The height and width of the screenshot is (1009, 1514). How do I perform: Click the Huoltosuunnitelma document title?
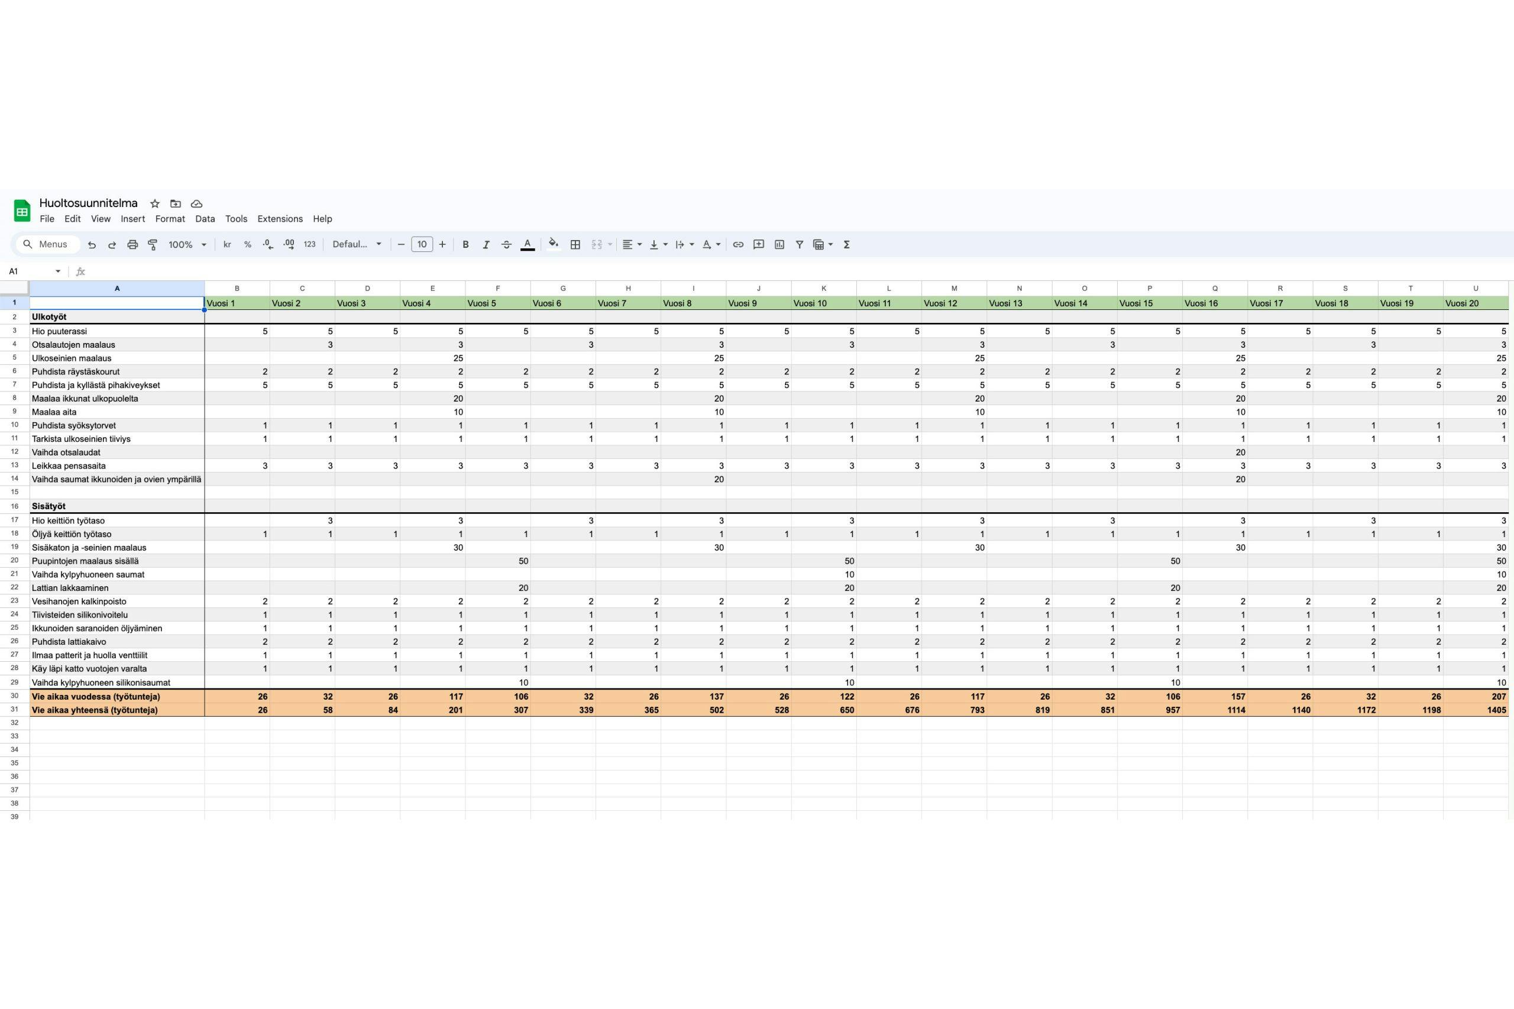coord(88,203)
